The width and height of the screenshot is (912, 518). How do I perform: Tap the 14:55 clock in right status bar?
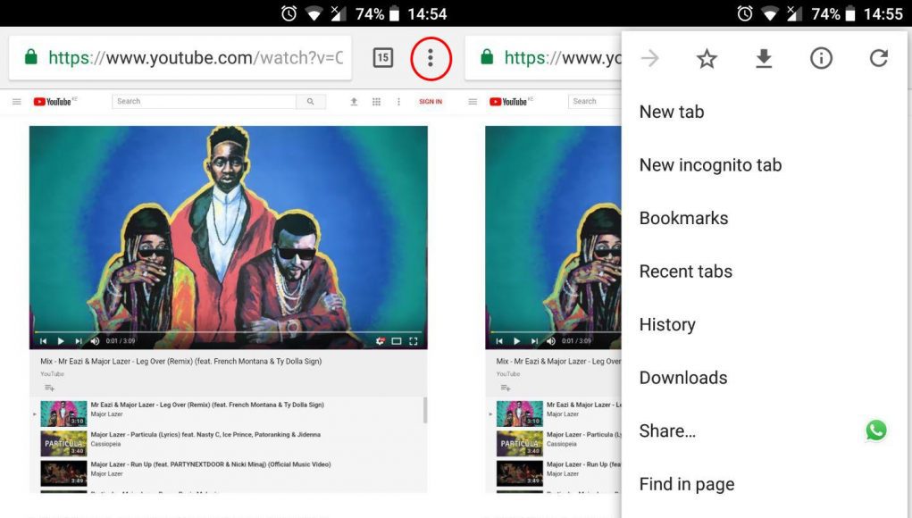pyautogui.click(x=883, y=14)
